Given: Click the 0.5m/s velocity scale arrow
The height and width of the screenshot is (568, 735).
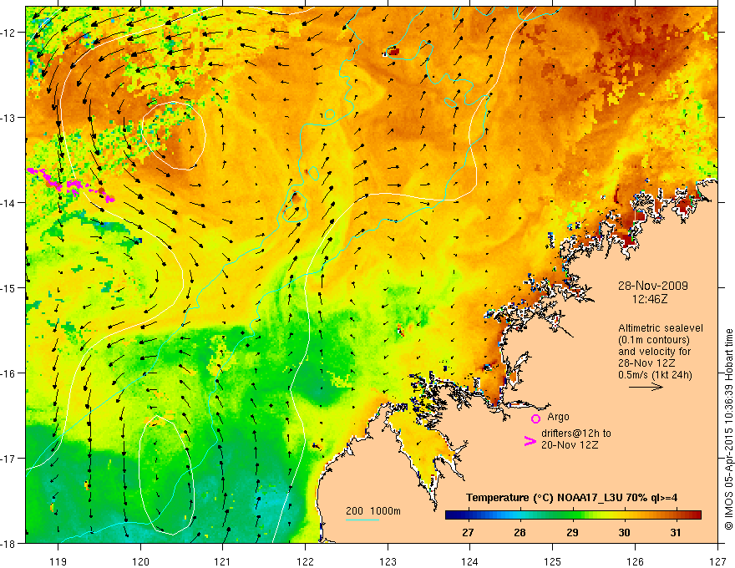Looking at the screenshot, I should pyautogui.click(x=646, y=387).
